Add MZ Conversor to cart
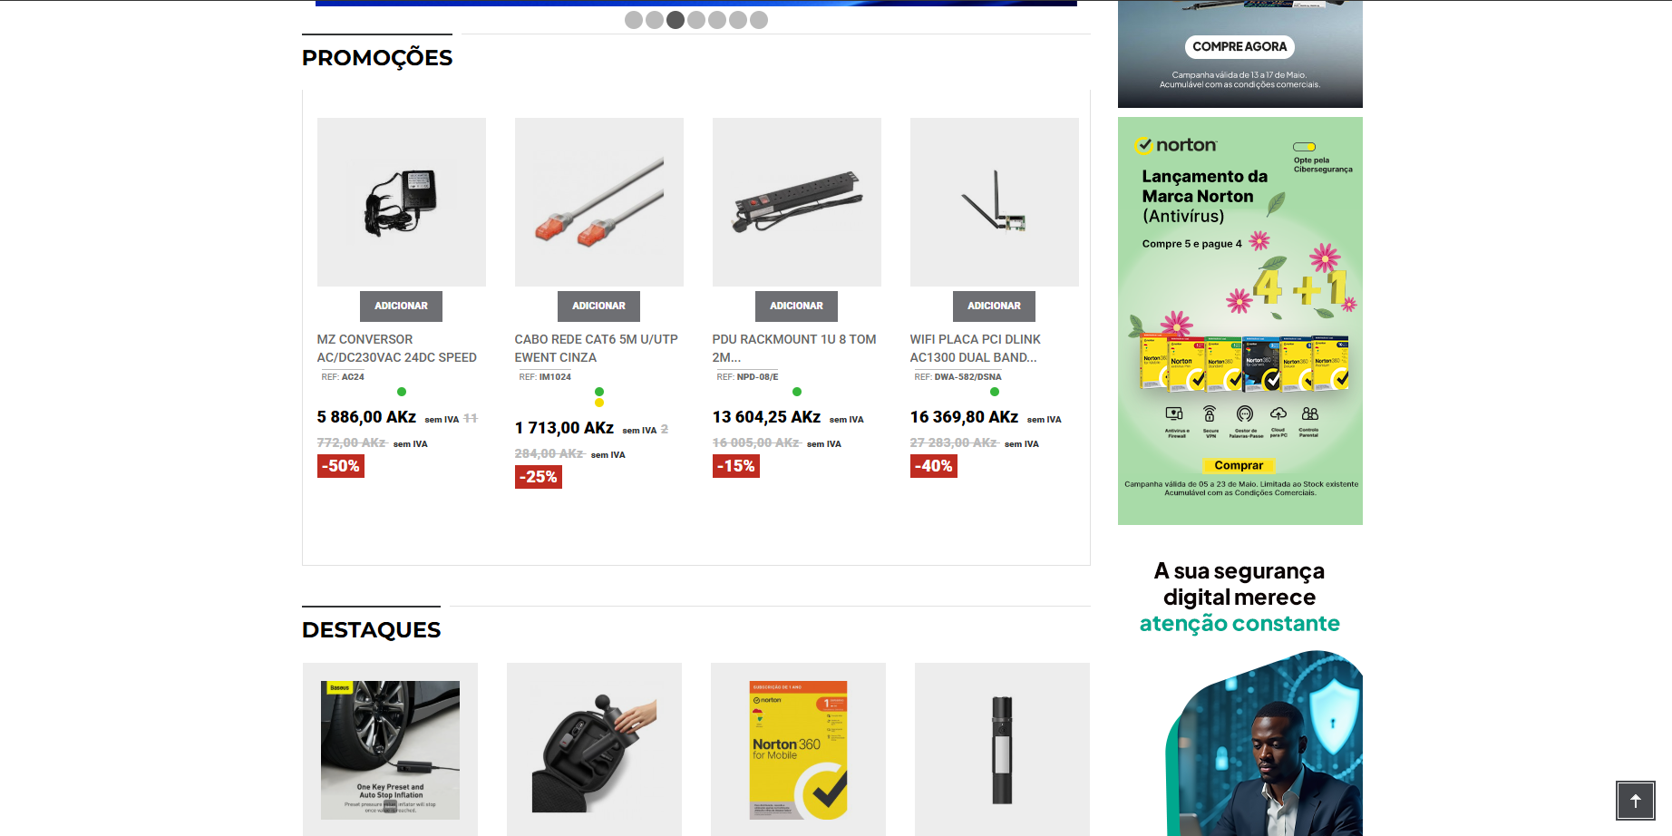 [x=401, y=306]
